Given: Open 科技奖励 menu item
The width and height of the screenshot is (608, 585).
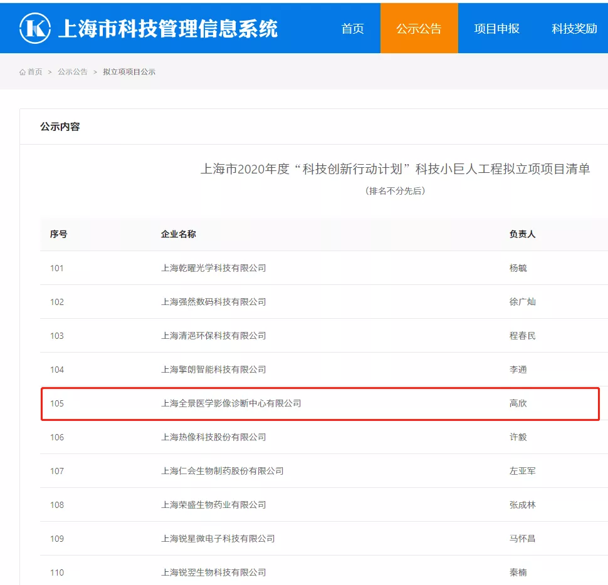Looking at the screenshot, I should pyautogui.click(x=574, y=28).
